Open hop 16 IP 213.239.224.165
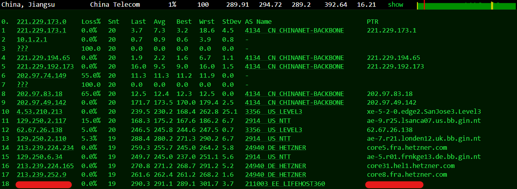 coord(45,166)
